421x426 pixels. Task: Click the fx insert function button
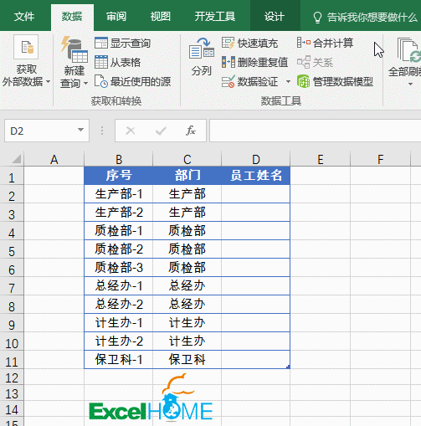(x=191, y=131)
